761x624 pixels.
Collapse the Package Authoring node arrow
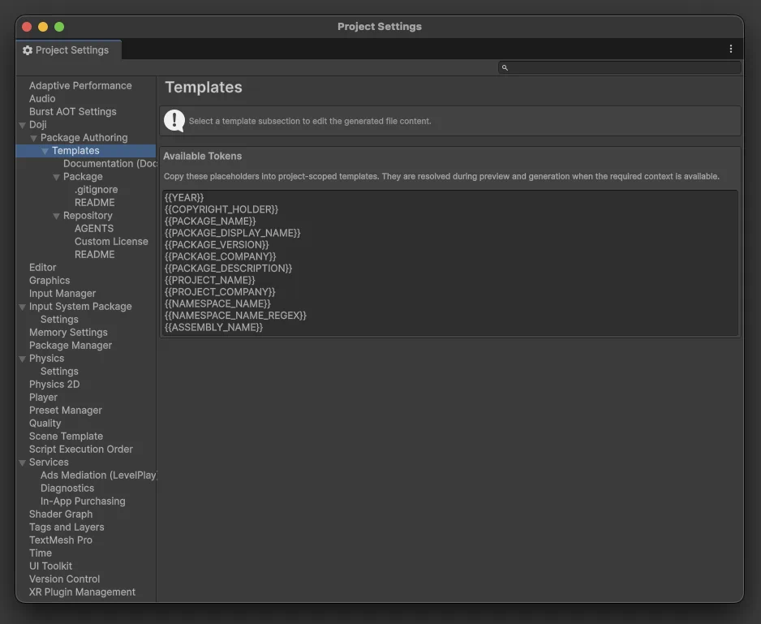33,139
